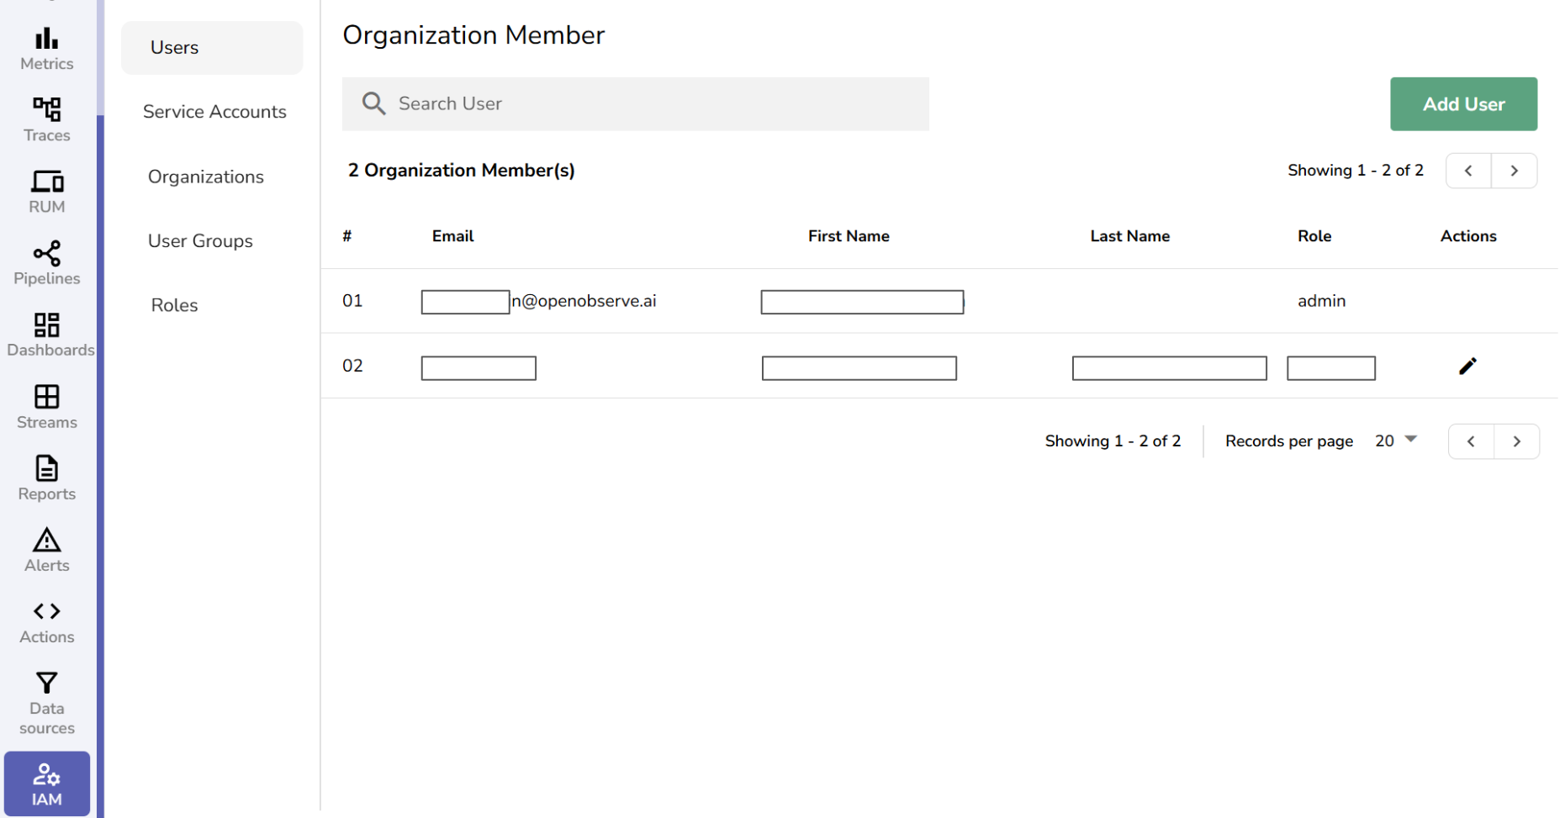This screenshot has height=818, width=1565.
Task: Open Data sources funnel icon
Action: click(47, 683)
